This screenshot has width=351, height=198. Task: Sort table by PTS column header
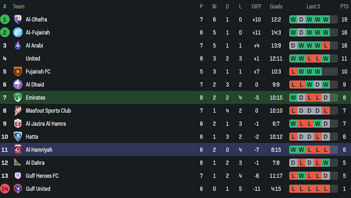point(344,7)
